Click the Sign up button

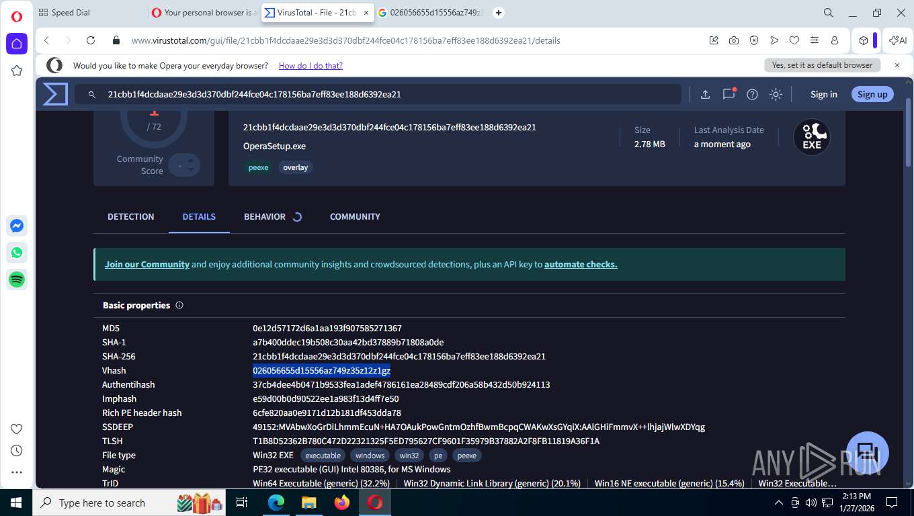coord(872,94)
